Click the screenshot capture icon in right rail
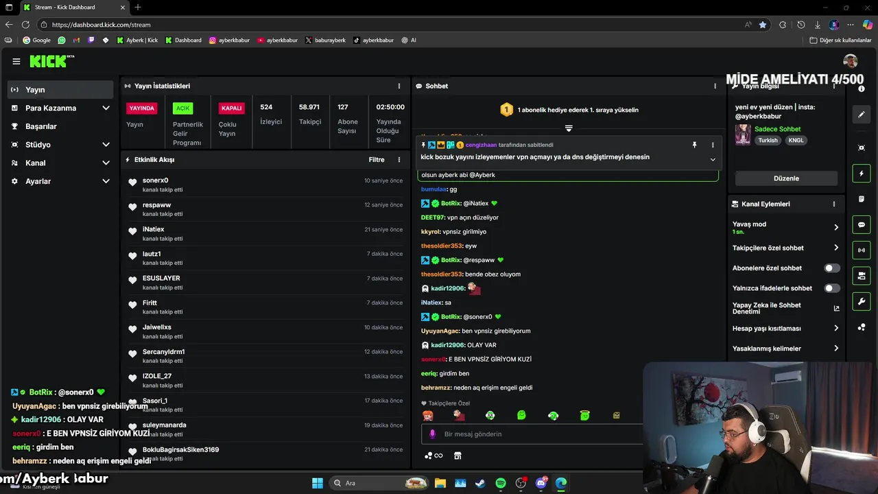 coord(862,148)
